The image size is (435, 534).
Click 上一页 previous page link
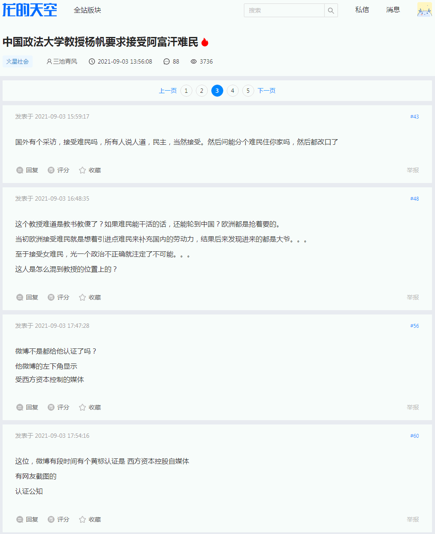[168, 91]
